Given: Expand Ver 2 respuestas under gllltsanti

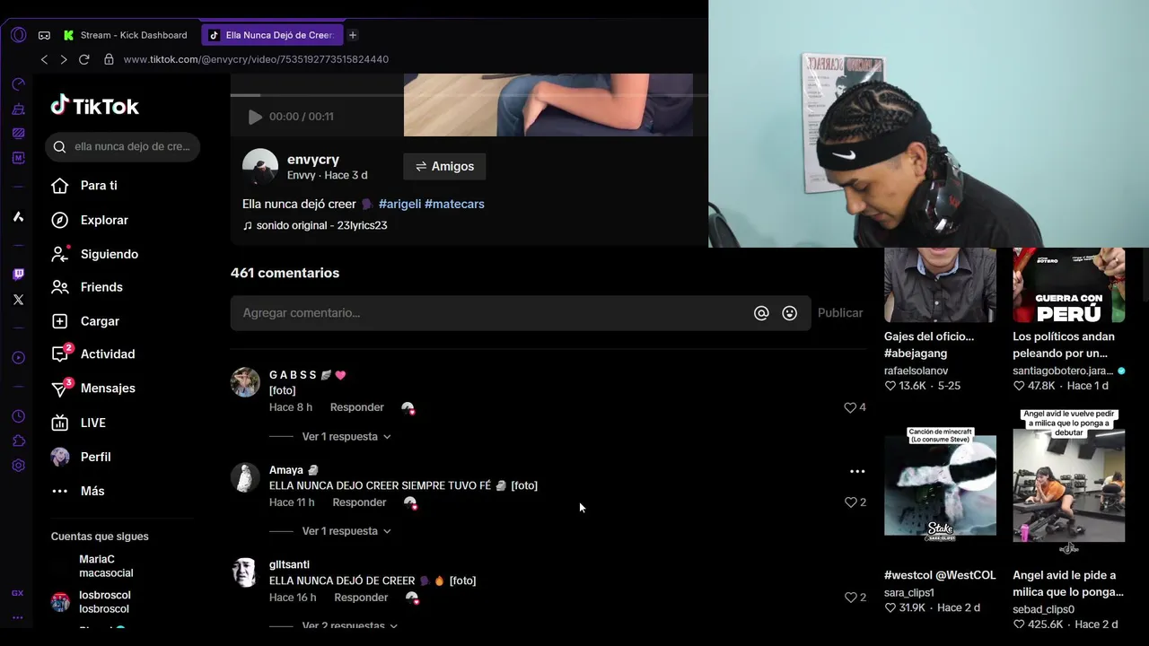Looking at the screenshot, I should 350,625.
